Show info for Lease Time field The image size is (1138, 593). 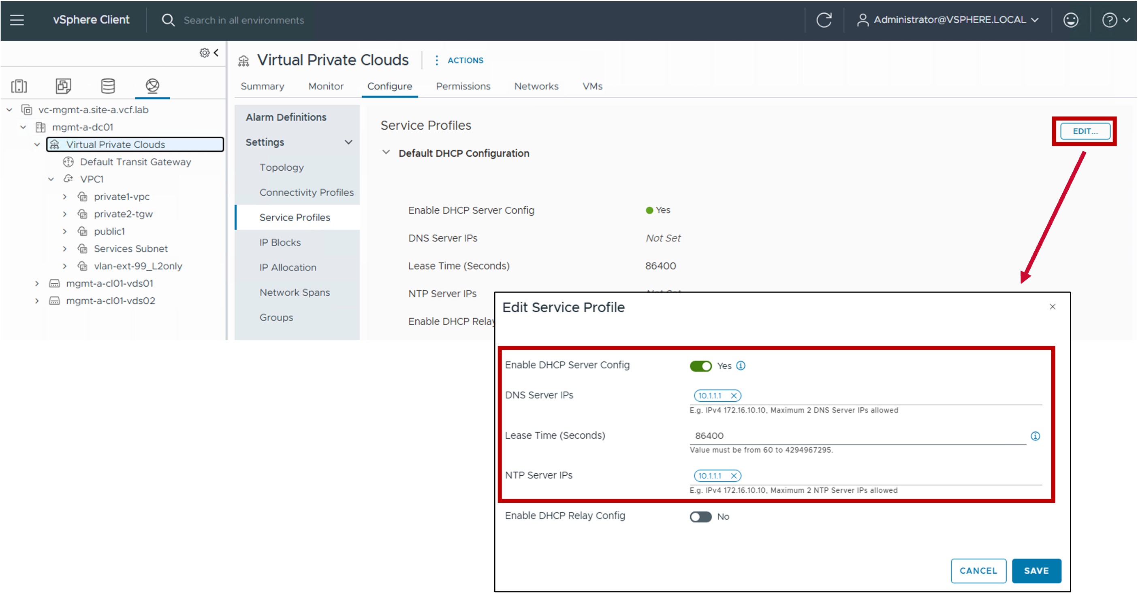pyautogui.click(x=1035, y=436)
